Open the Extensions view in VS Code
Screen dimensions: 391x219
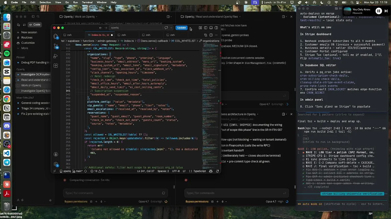click(56, 66)
